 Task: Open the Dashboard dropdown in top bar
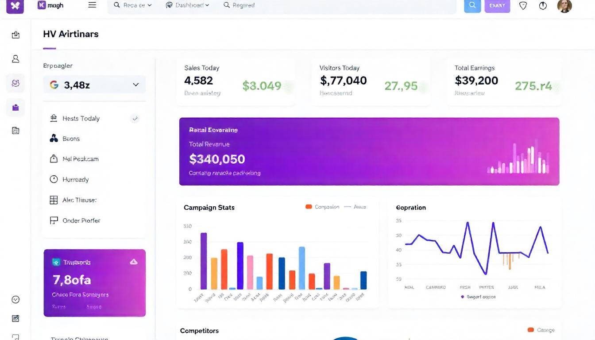point(187,5)
